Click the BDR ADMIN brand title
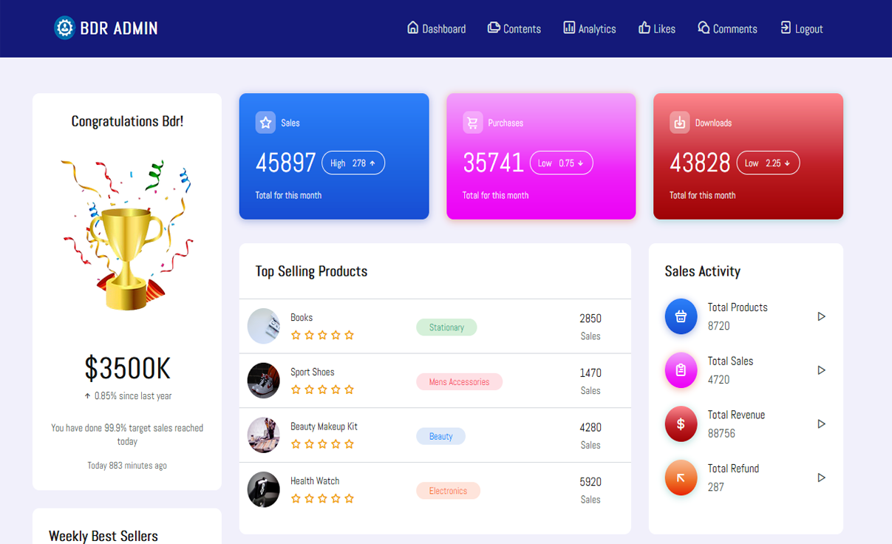This screenshot has height=544, width=892. (119, 28)
